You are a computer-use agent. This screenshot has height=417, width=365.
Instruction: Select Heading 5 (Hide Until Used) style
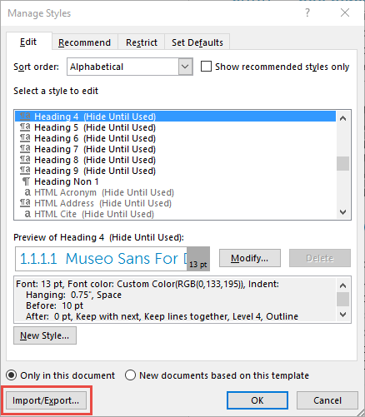175,127
